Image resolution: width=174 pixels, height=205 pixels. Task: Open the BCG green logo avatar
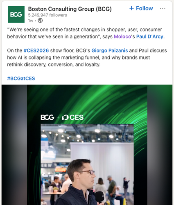pos(16,14)
